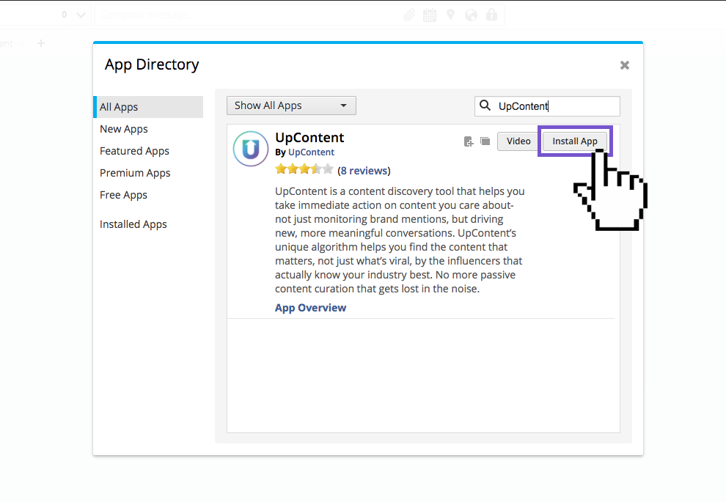The height and width of the screenshot is (502, 726).
Task: Select New Apps category
Action: click(x=124, y=129)
